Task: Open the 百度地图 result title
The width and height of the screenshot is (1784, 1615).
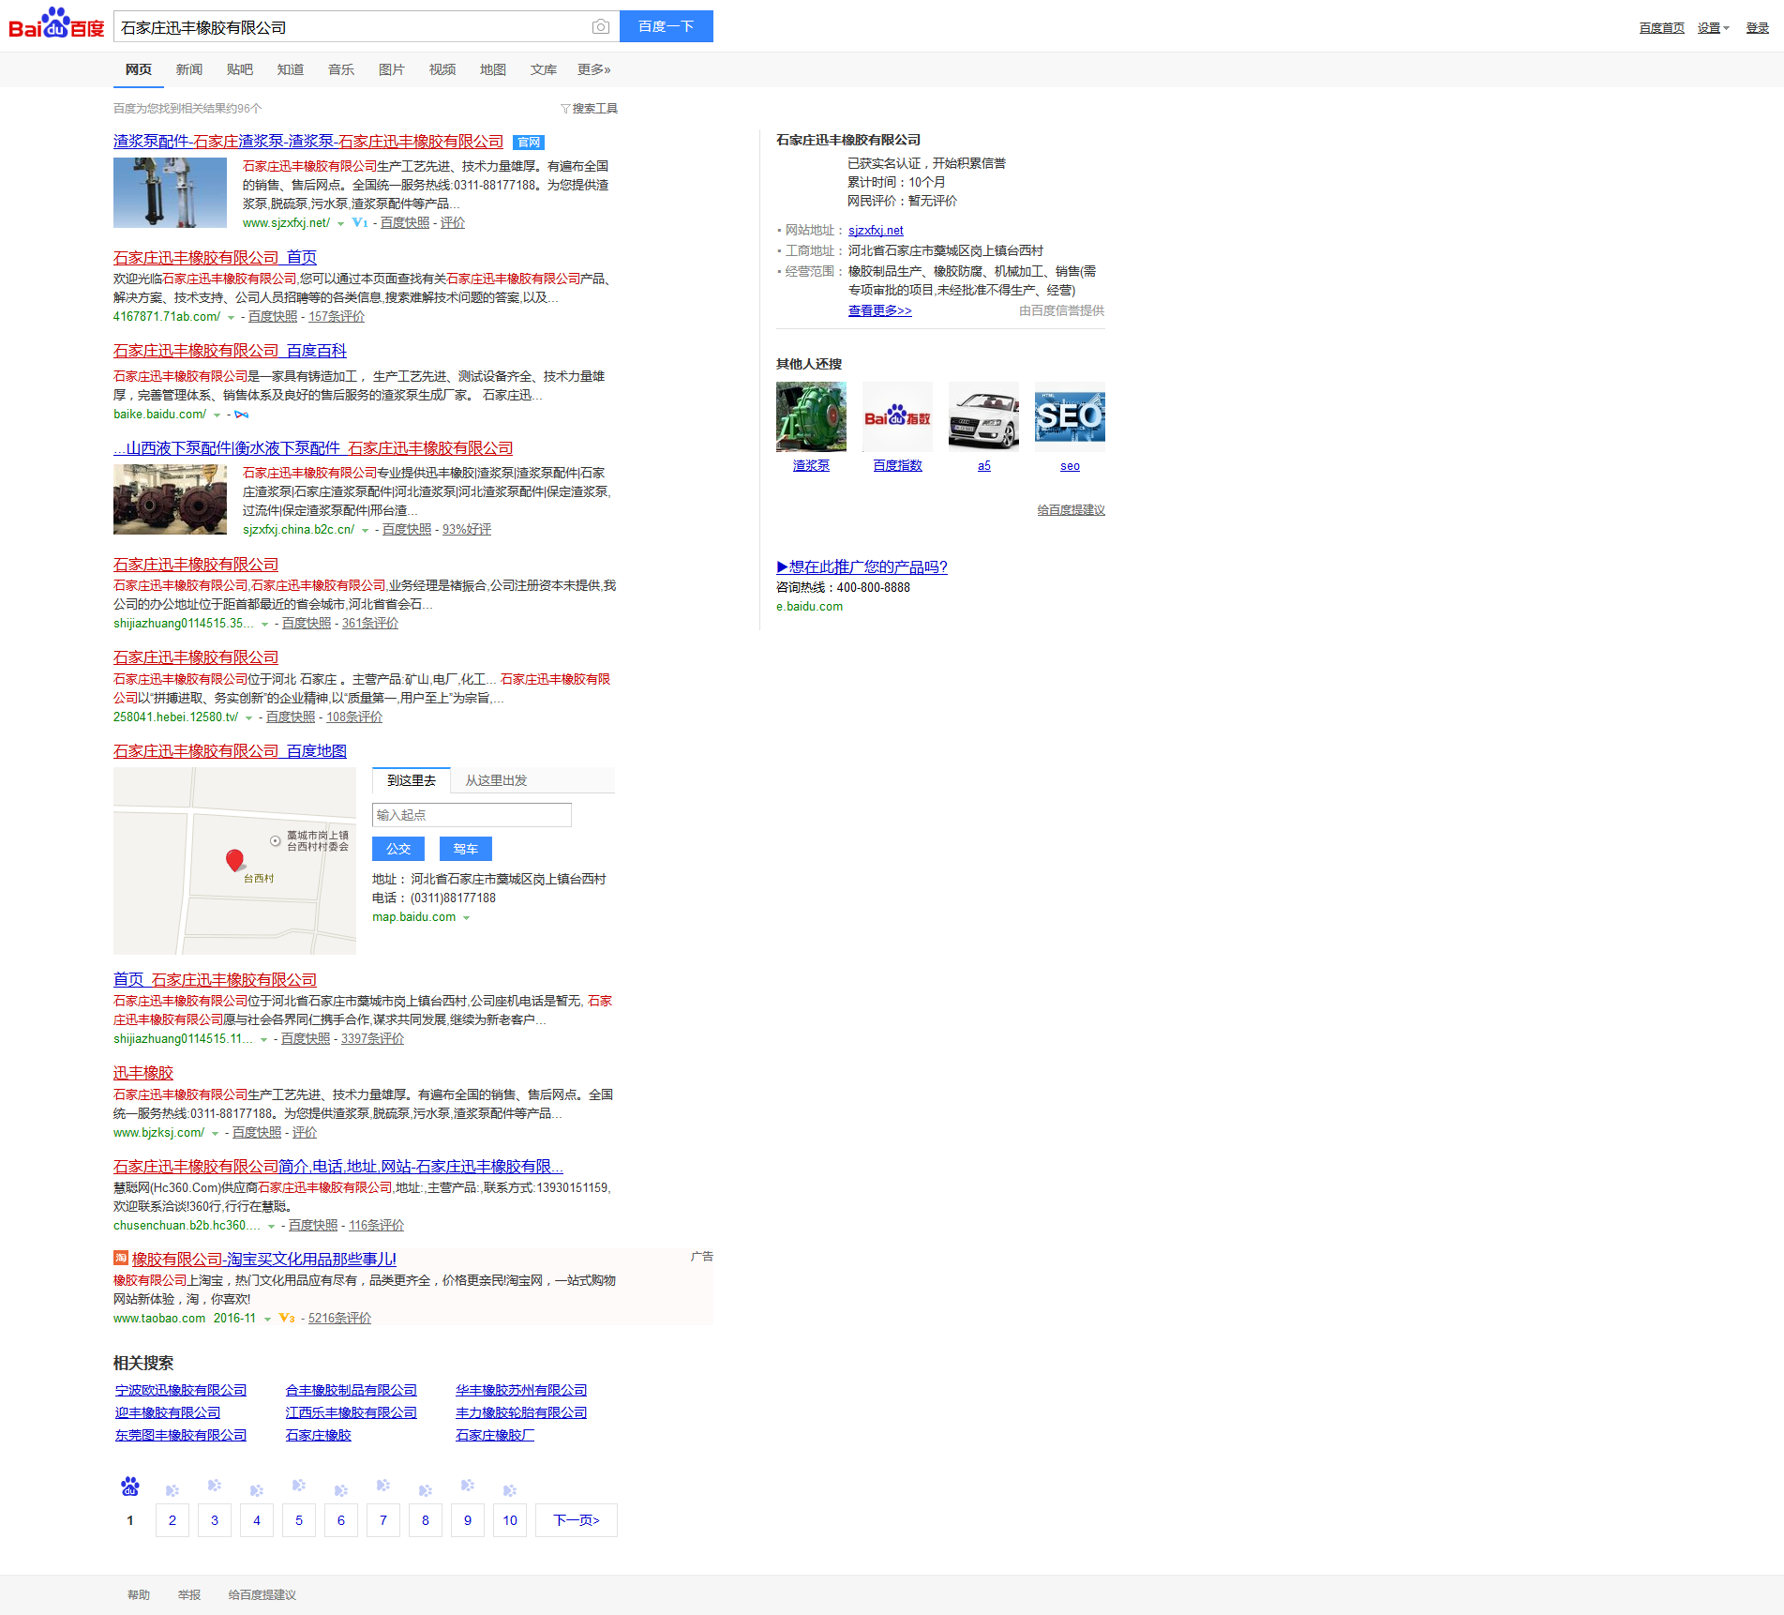Action: 230,751
